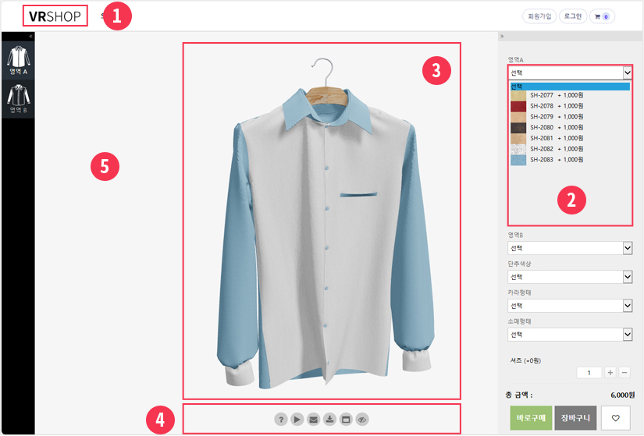
Task: Click the fullscreen window icon
Action: click(346, 419)
